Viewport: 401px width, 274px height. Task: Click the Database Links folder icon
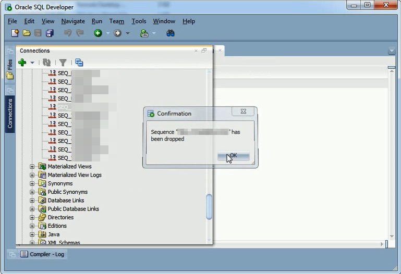(x=42, y=200)
